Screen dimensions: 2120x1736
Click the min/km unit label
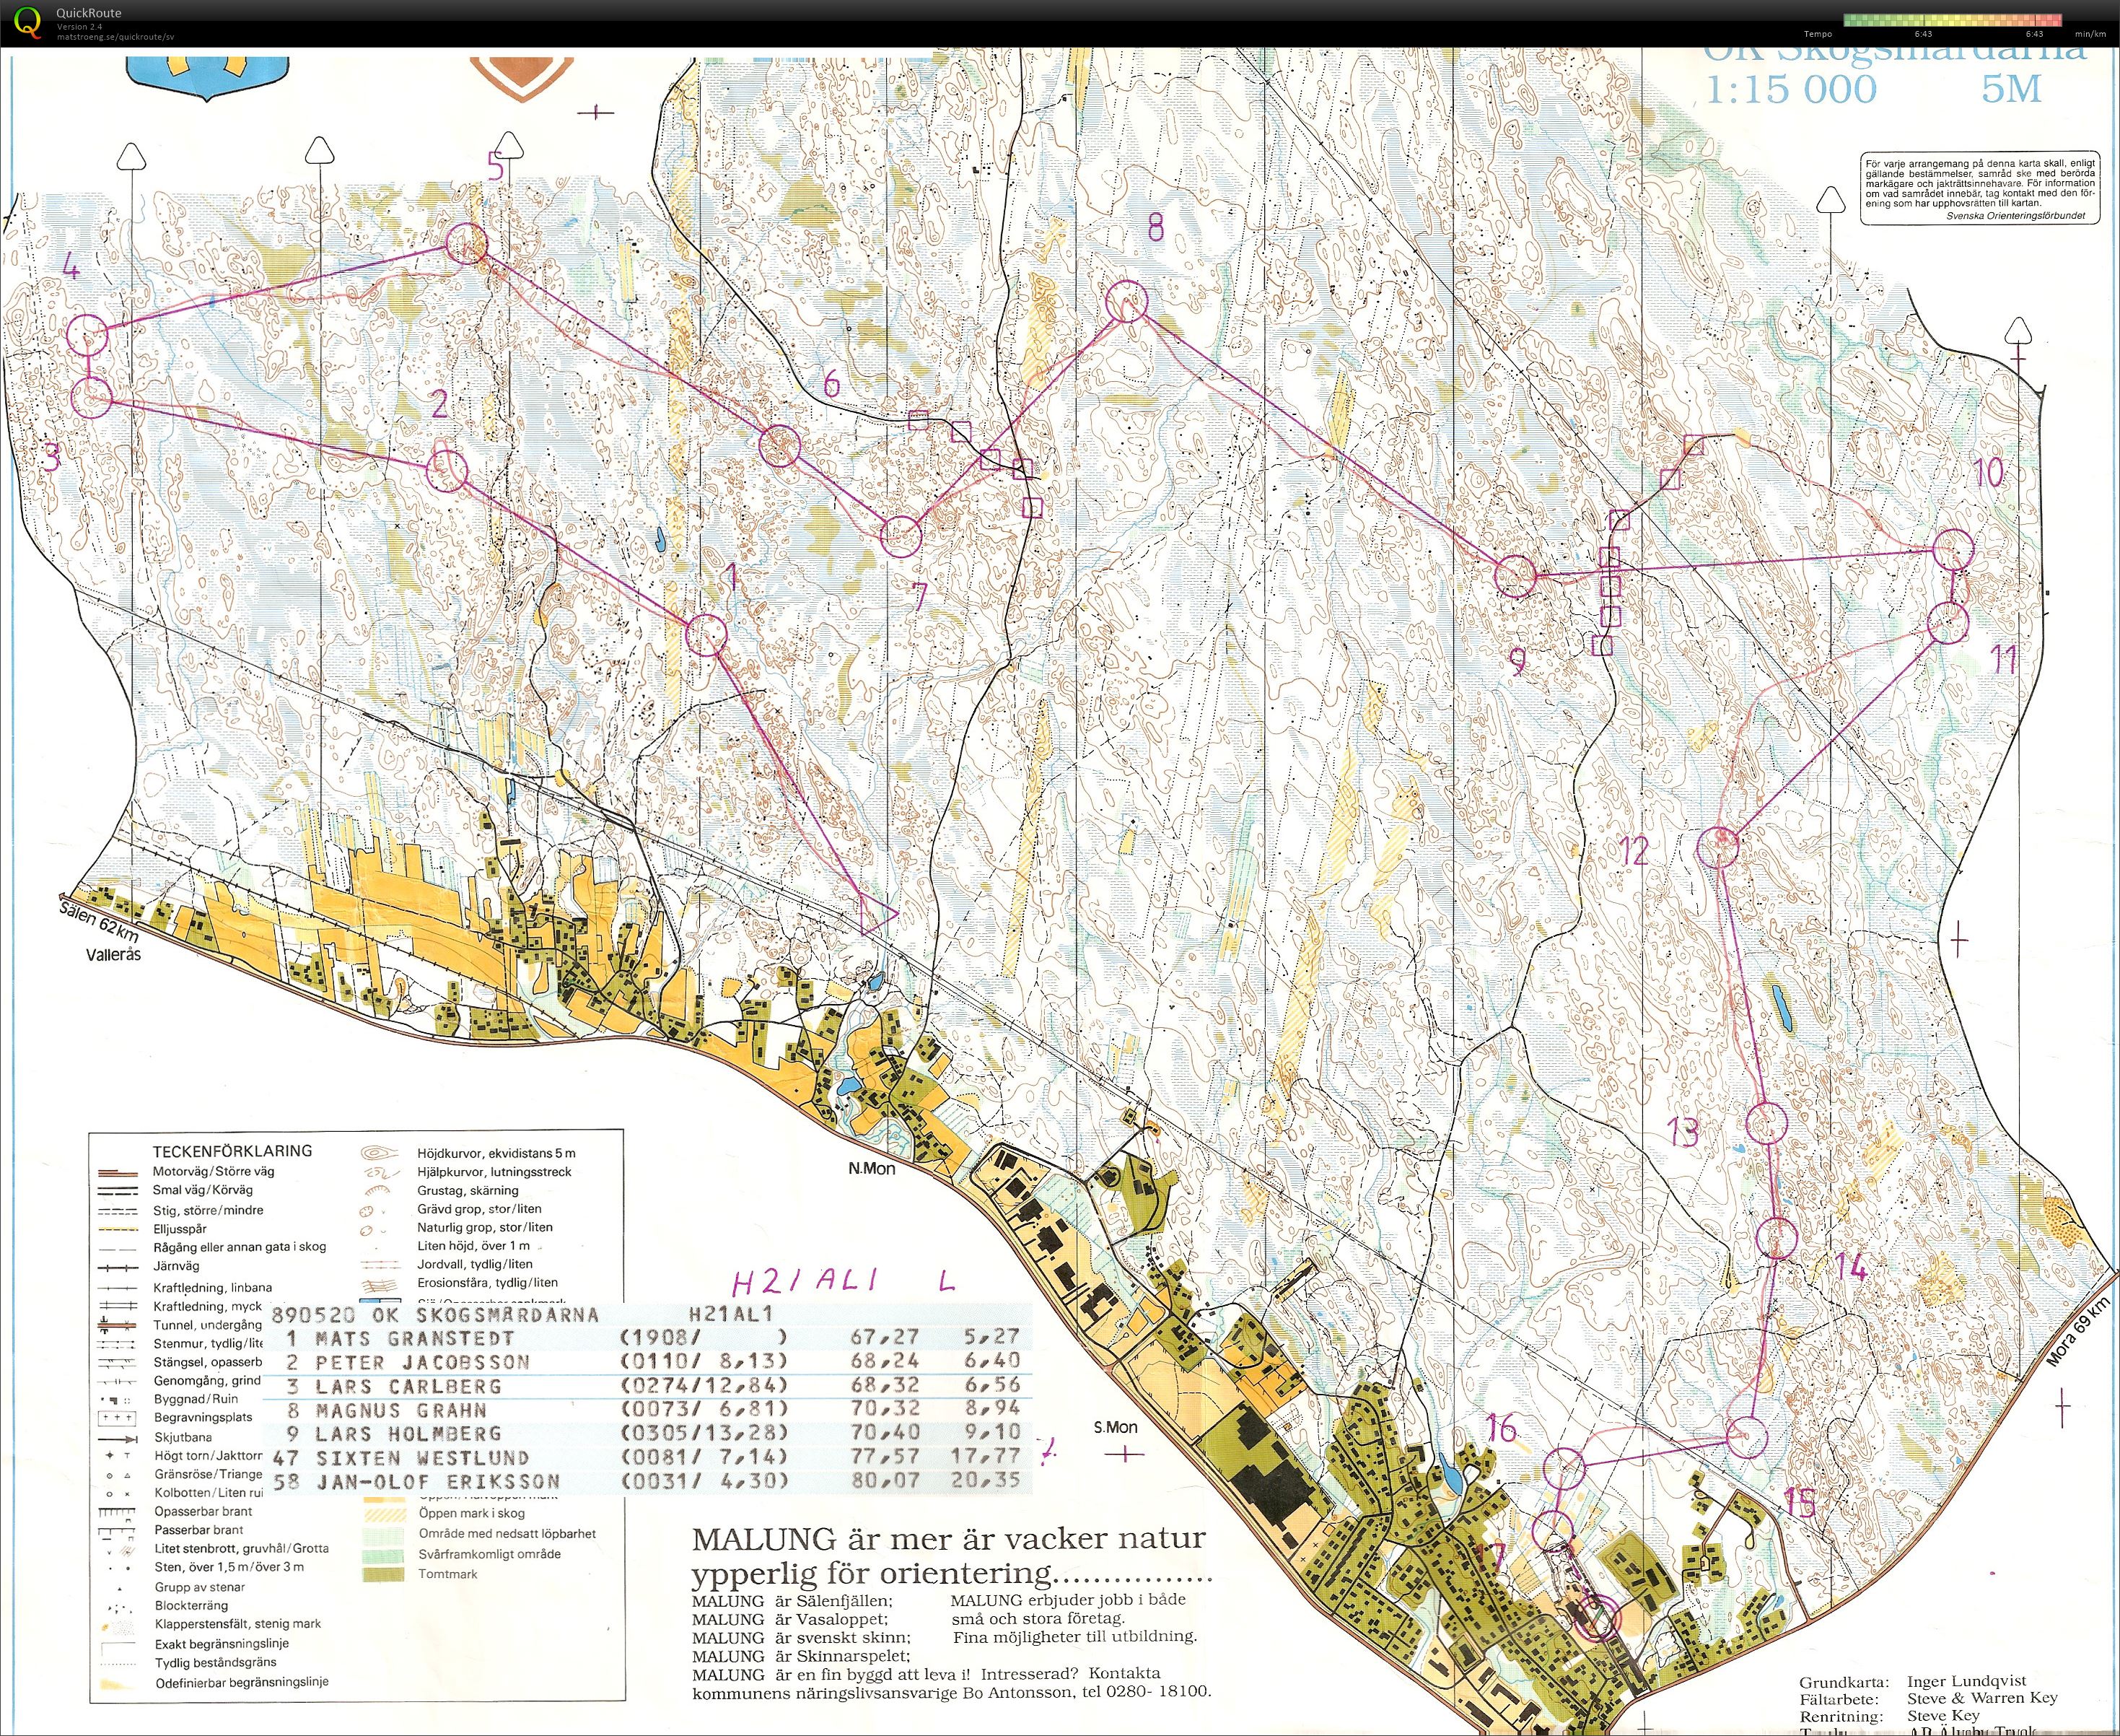(2090, 34)
